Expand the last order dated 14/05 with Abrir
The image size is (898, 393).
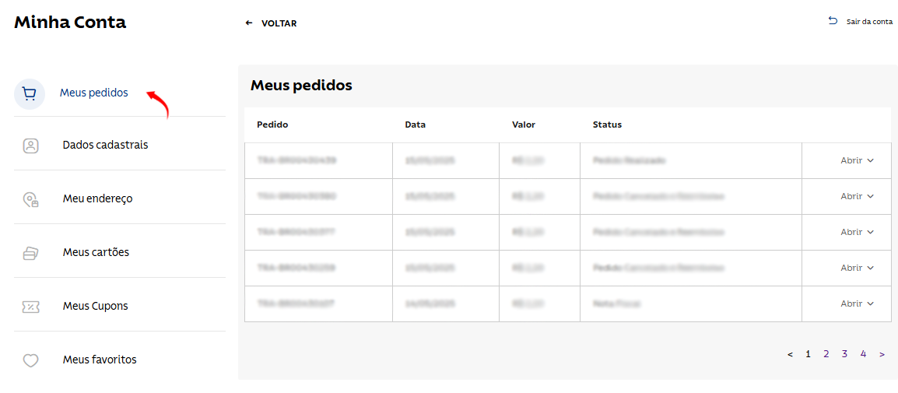(857, 304)
